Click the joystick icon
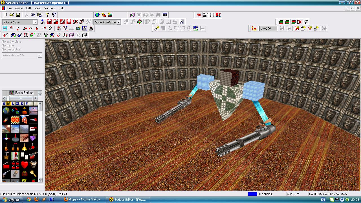The image size is (361, 203). pos(91,28)
